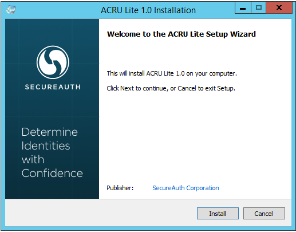Image resolution: width=296 pixels, height=232 pixels.
Task: Click the Install button
Action: [x=218, y=213]
